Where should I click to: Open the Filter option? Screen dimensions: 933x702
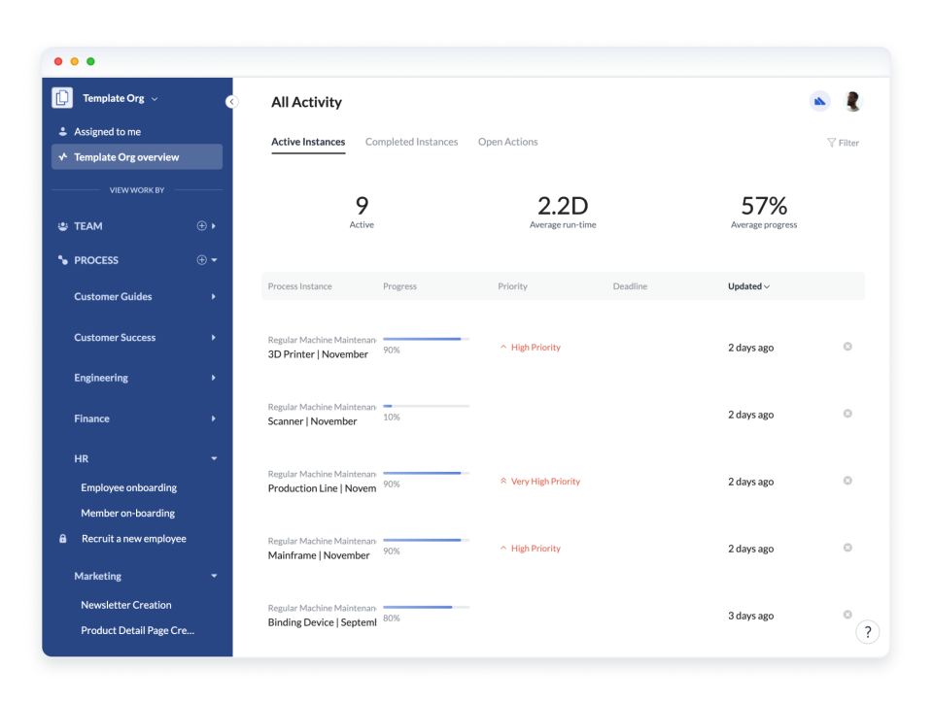click(x=844, y=143)
